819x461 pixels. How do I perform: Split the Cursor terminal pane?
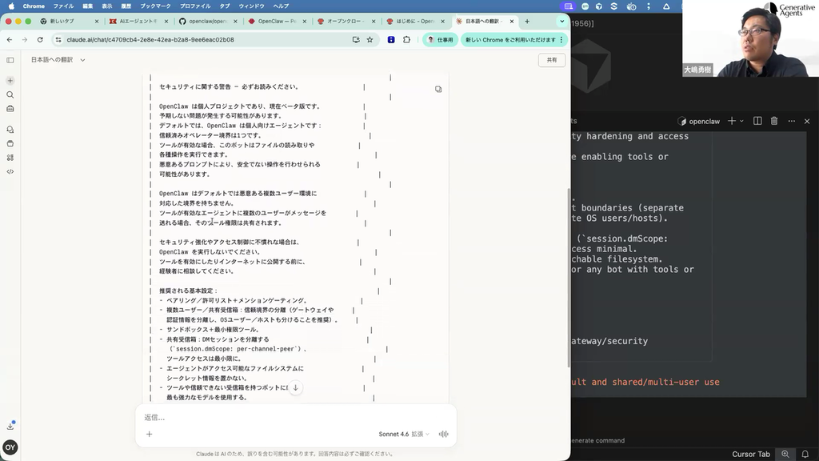pos(757,121)
